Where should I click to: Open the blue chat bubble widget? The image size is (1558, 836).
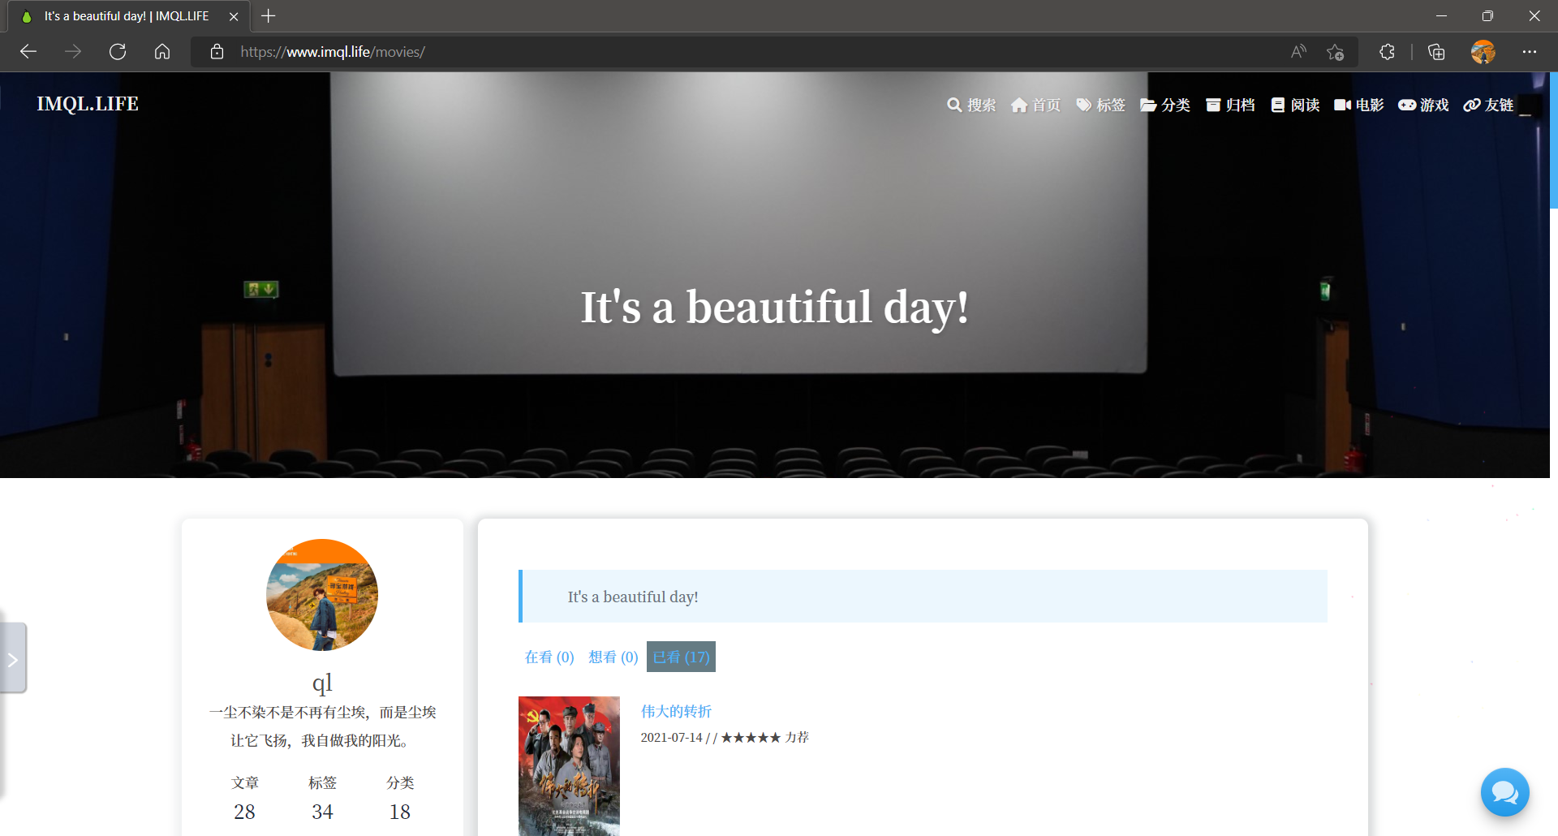point(1504,792)
